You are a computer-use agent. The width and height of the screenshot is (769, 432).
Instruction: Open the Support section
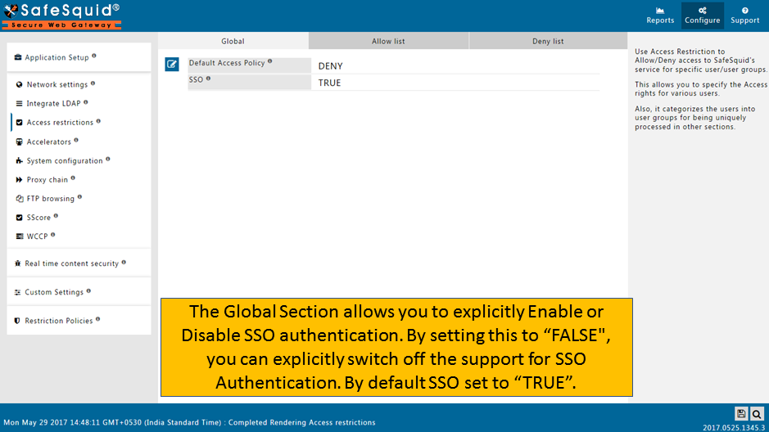point(744,16)
